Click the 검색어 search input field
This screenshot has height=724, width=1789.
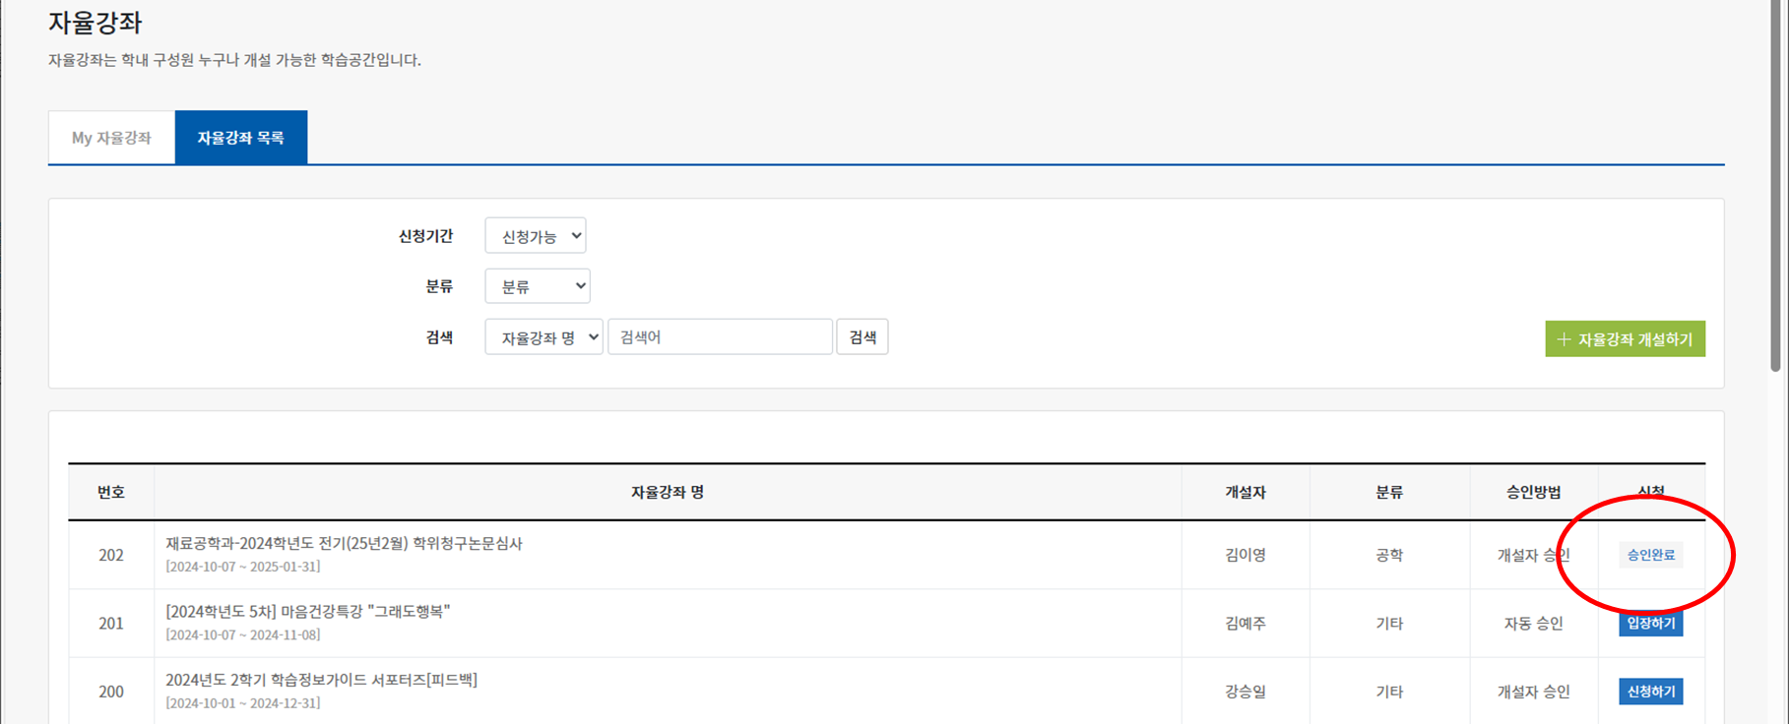720,337
